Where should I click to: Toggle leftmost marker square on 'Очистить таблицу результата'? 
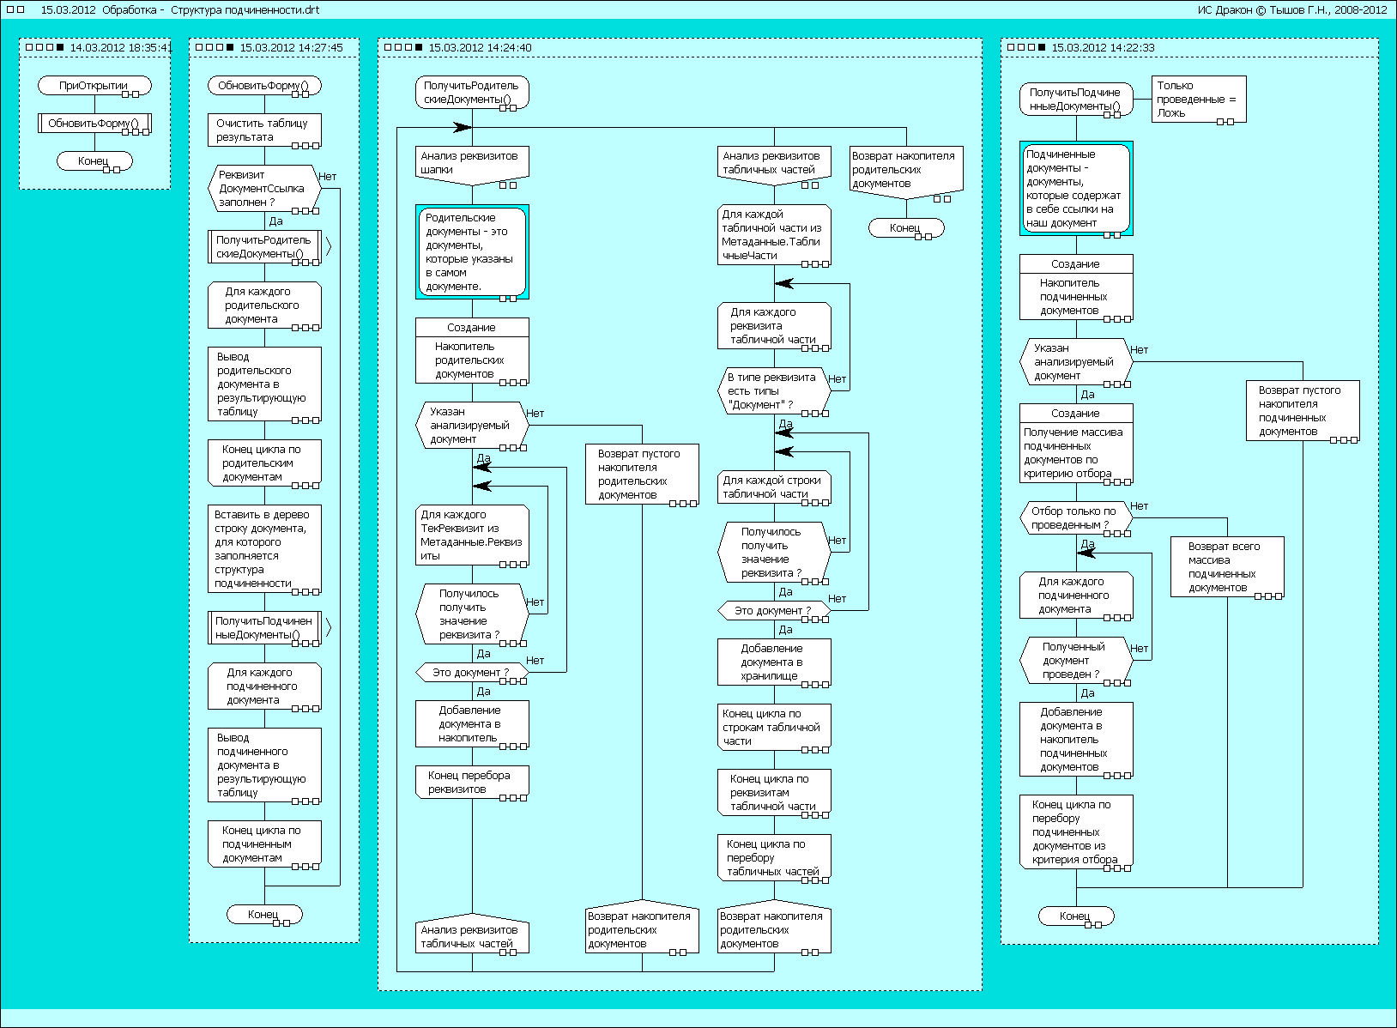coord(296,145)
